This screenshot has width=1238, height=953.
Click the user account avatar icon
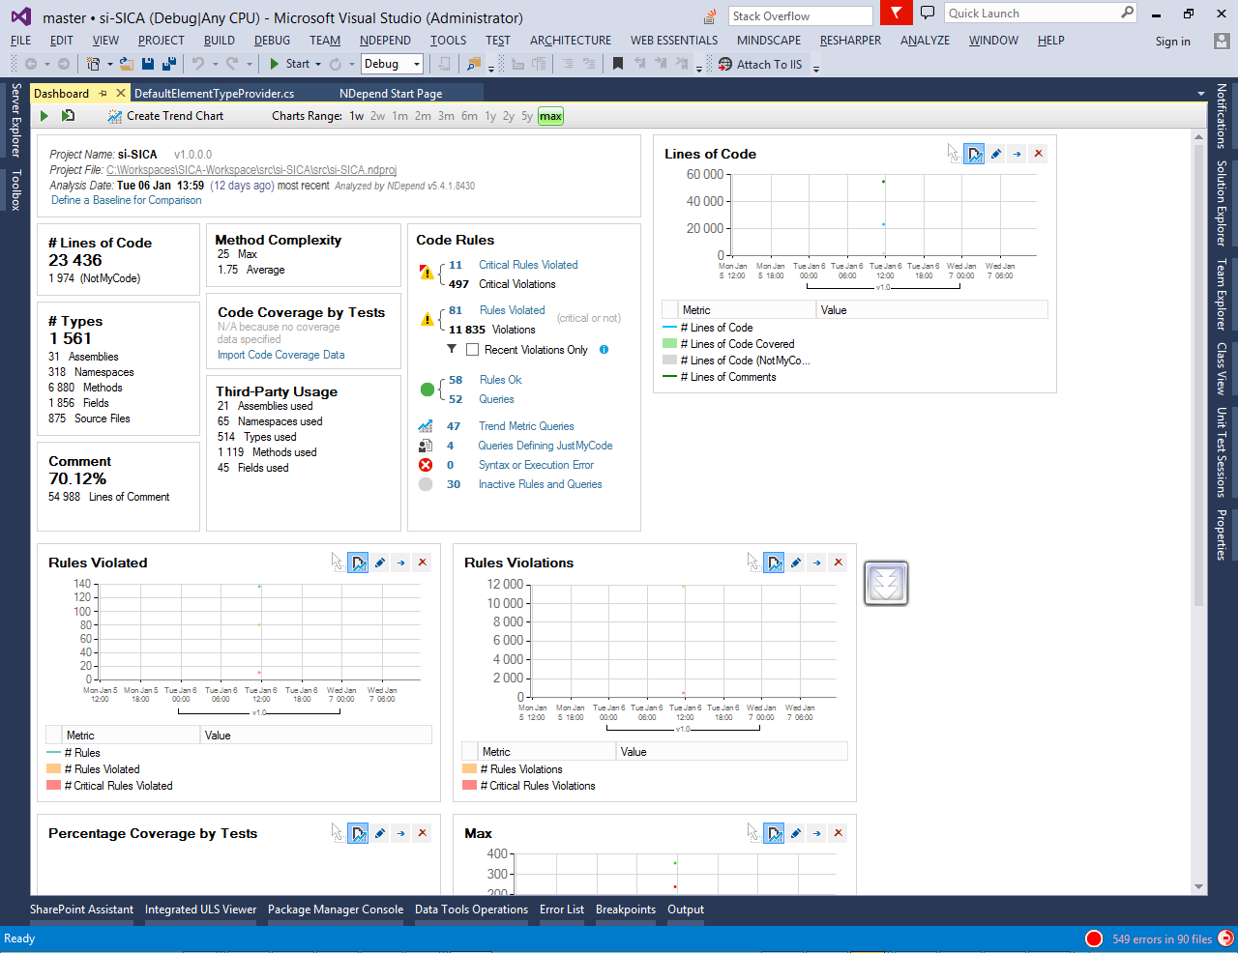pyautogui.click(x=1222, y=41)
